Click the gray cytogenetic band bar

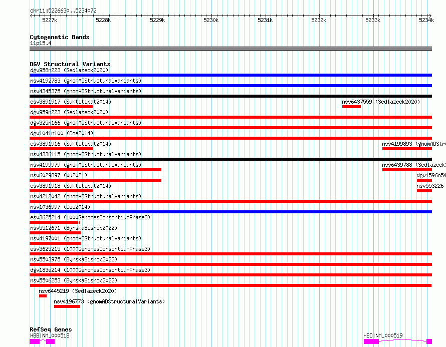(231, 49)
